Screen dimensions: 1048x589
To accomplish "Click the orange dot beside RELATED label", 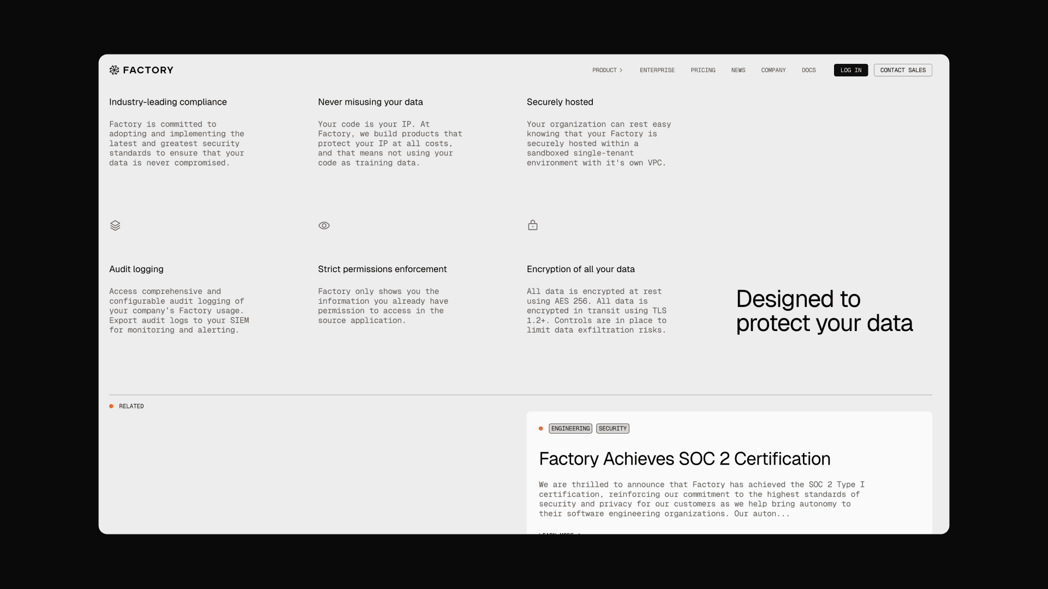I will tap(111, 406).
